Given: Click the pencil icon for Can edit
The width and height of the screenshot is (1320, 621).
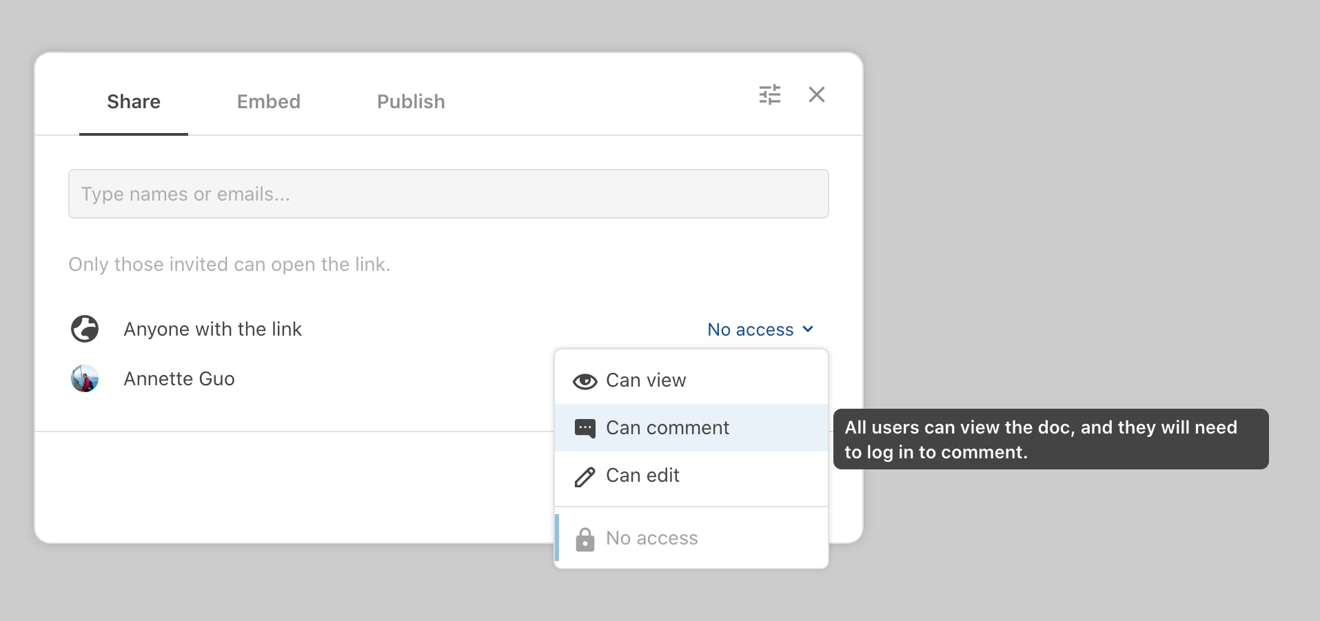Looking at the screenshot, I should coord(585,476).
